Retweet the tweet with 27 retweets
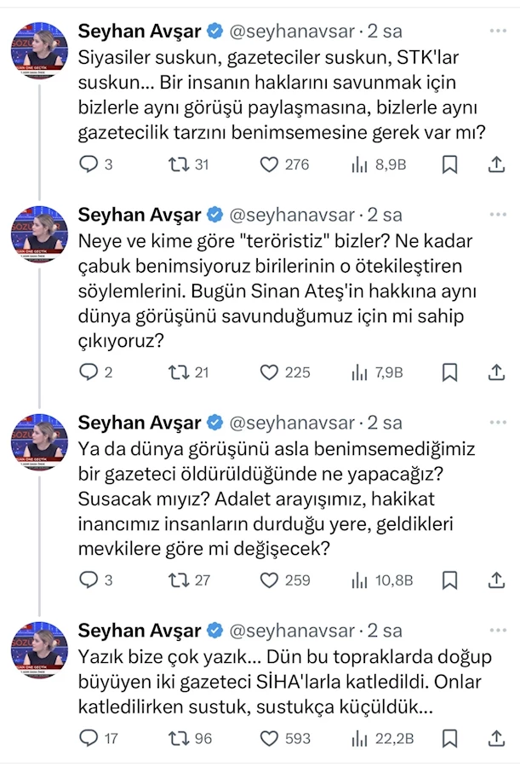 pos(179,580)
